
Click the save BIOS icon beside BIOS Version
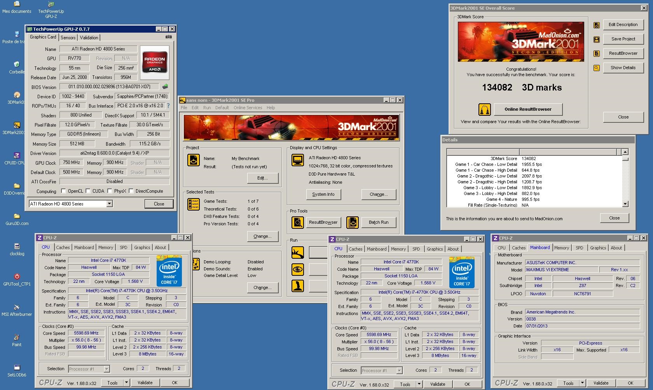click(165, 86)
